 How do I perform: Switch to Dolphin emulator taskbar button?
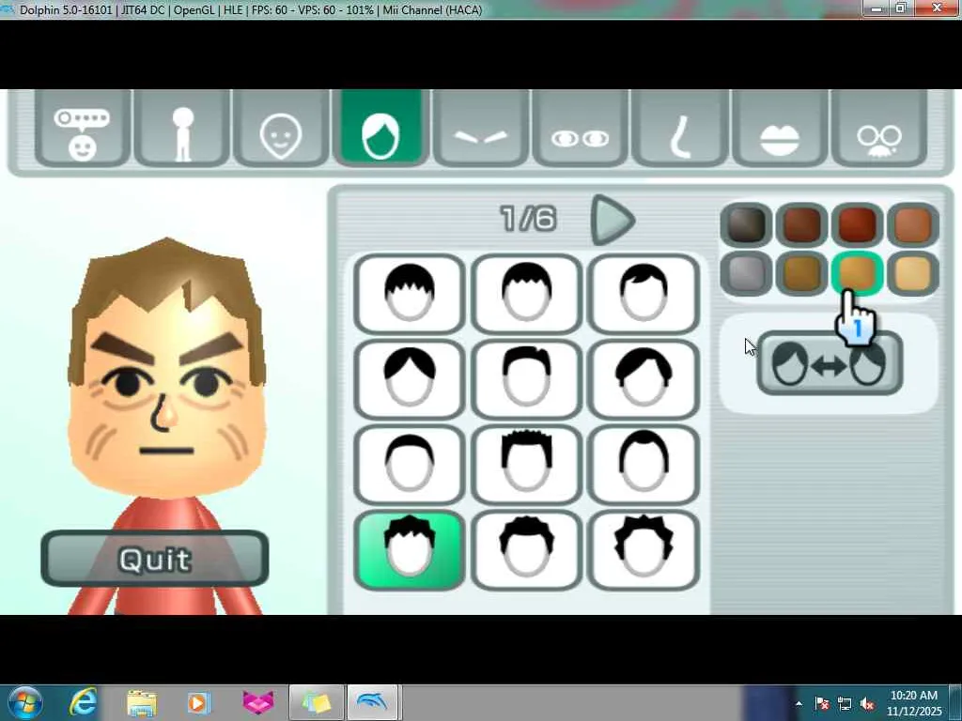pyautogui.click(x=374, y=702)
